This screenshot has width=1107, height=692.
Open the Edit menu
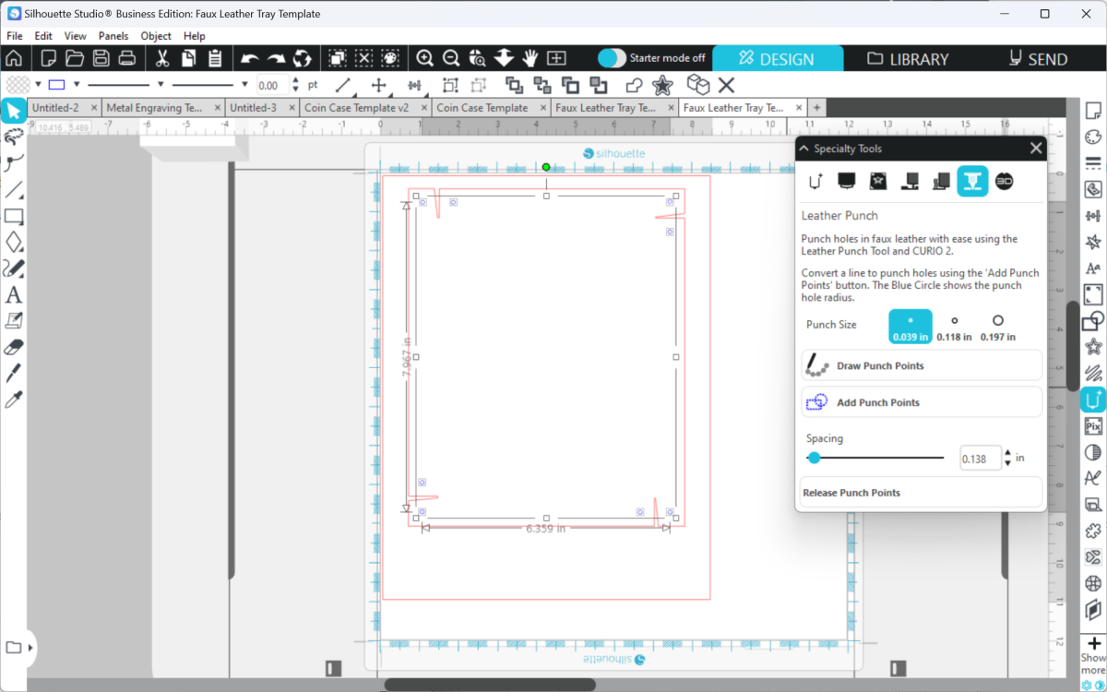point(43,36)
